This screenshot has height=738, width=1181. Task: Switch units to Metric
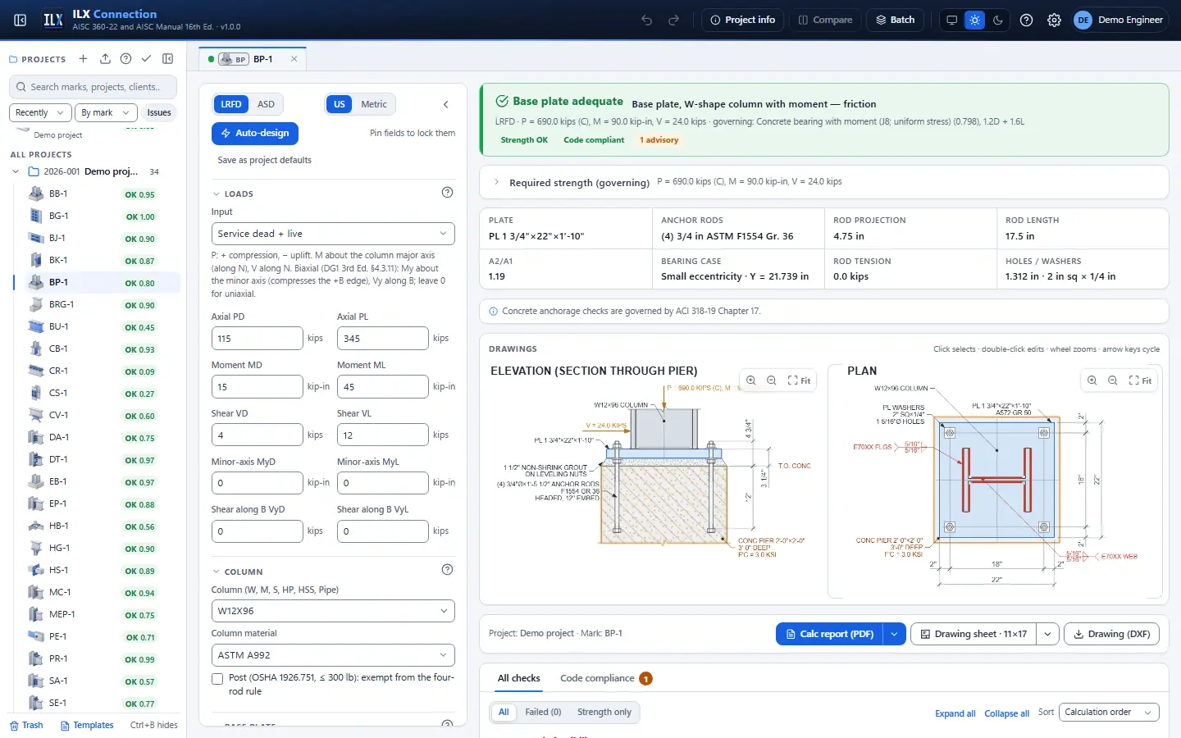(374, 104)
